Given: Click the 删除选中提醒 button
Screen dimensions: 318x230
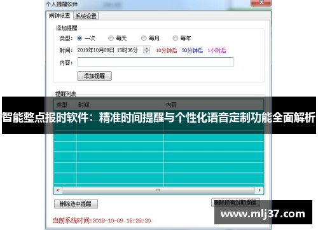Looking at the screenshot, I should point(76,204).
